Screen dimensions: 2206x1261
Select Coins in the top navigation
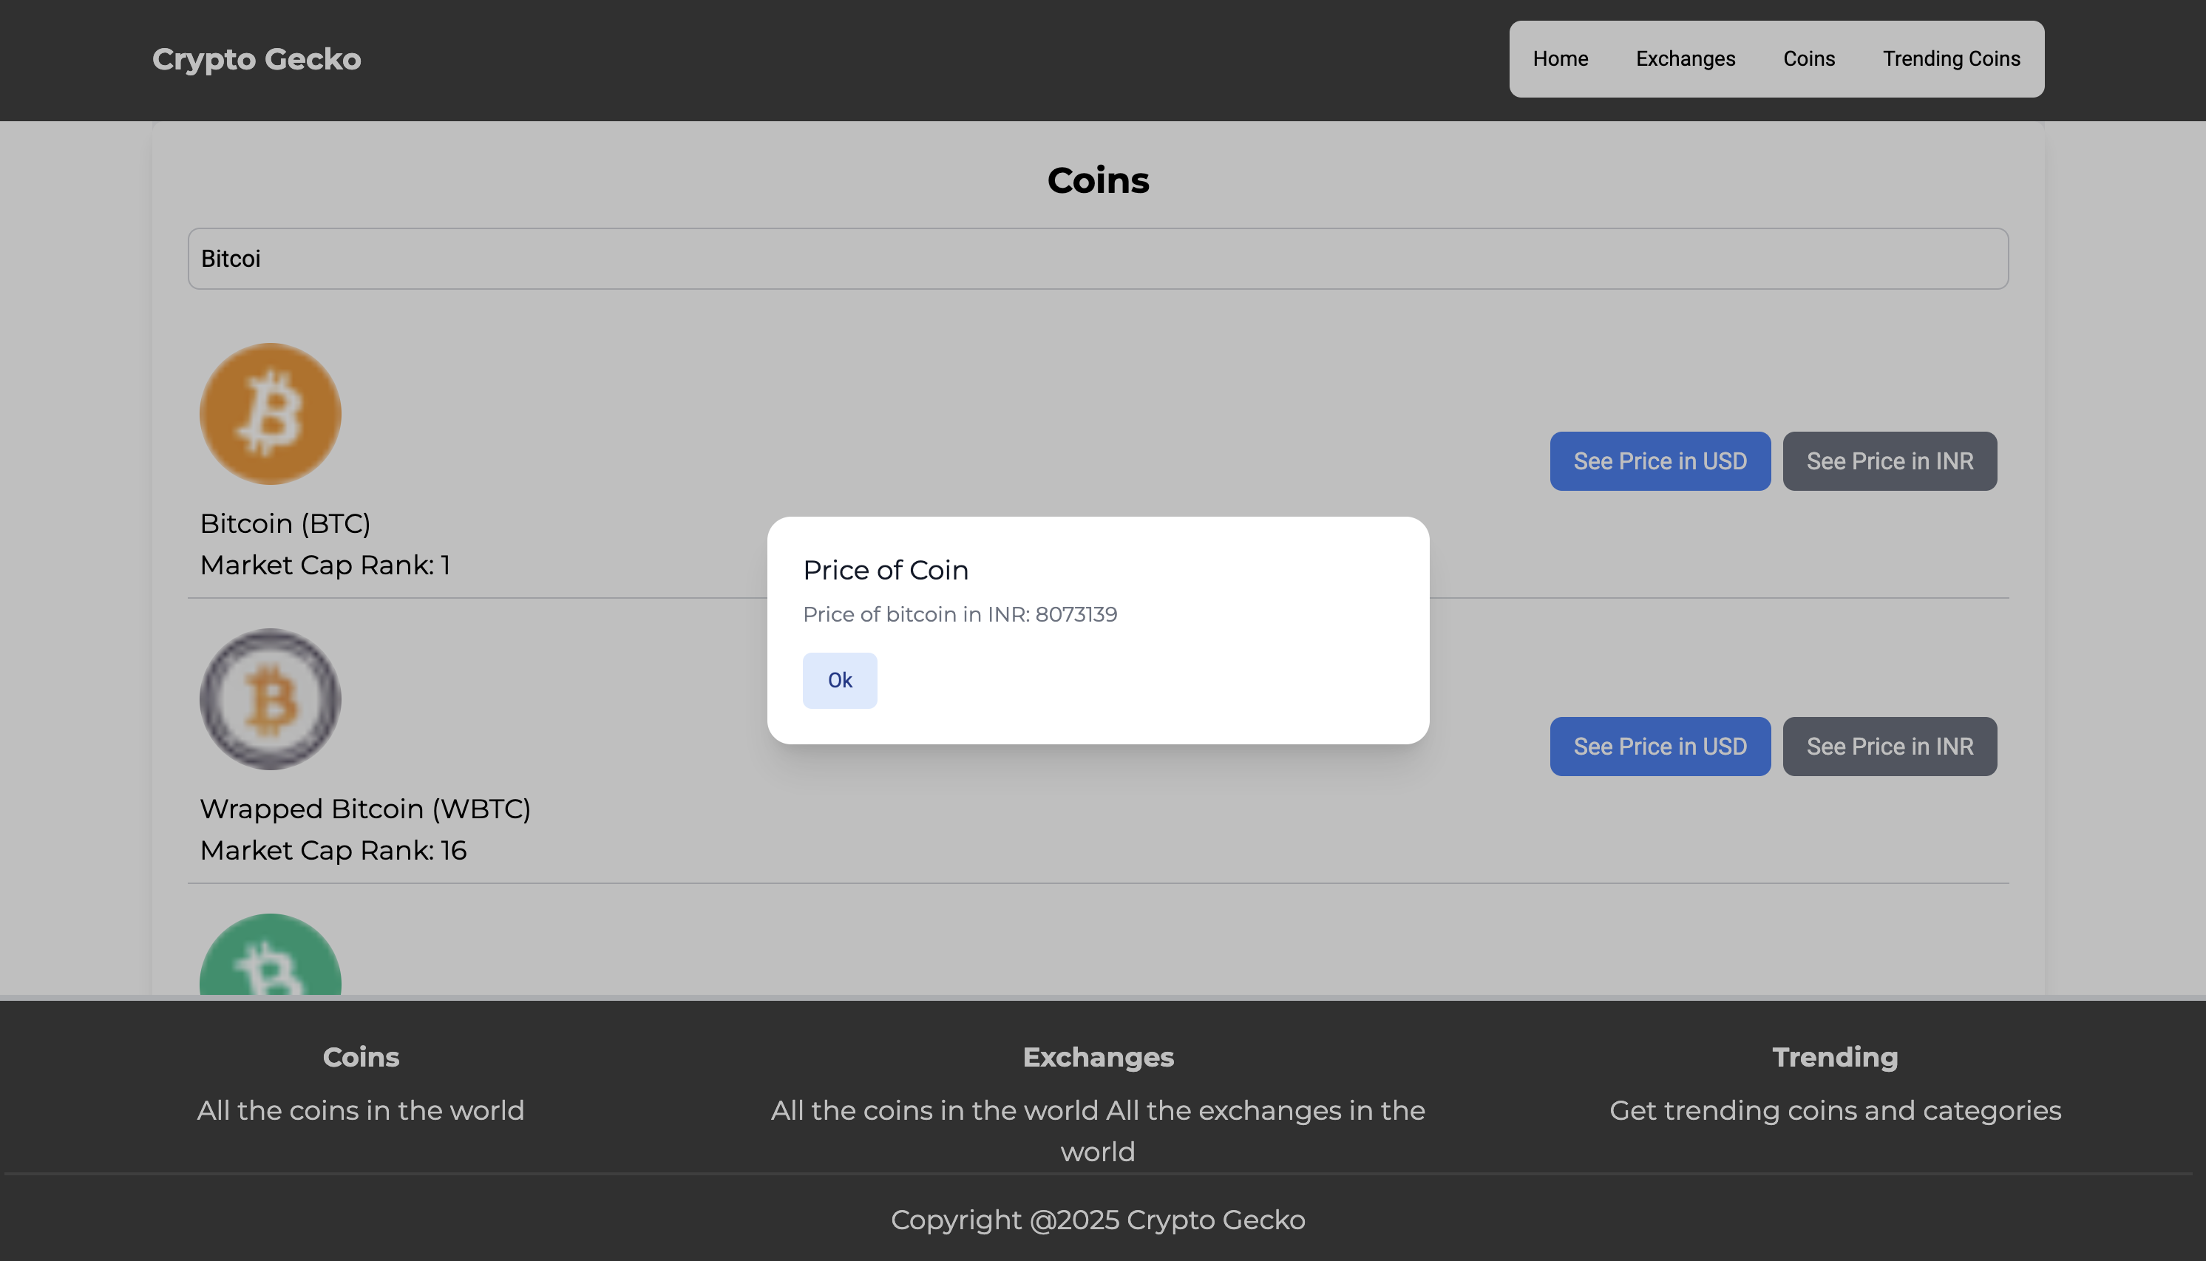(x=1808, y=59)
